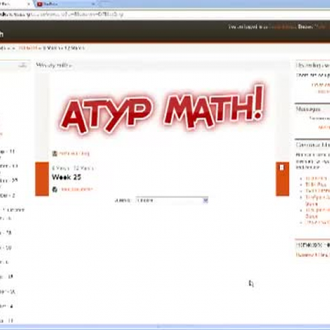330x330 pixels.
Task: Click the ATYP MATH! banner image
Action: click(x=162, y=109)
